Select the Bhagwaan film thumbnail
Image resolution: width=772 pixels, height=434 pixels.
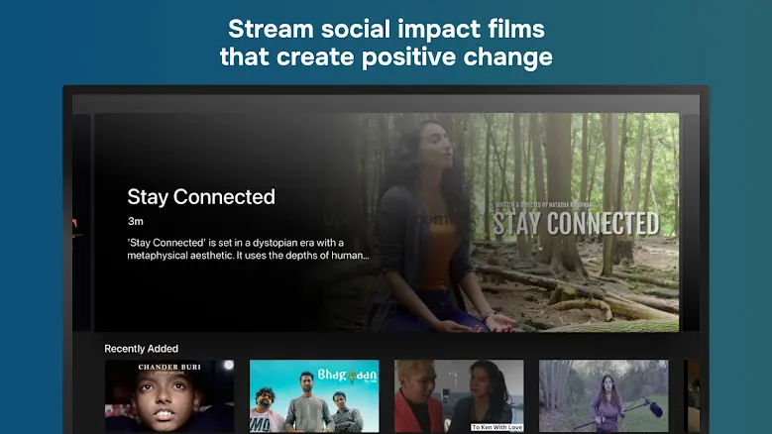click(x=314, y=396)
